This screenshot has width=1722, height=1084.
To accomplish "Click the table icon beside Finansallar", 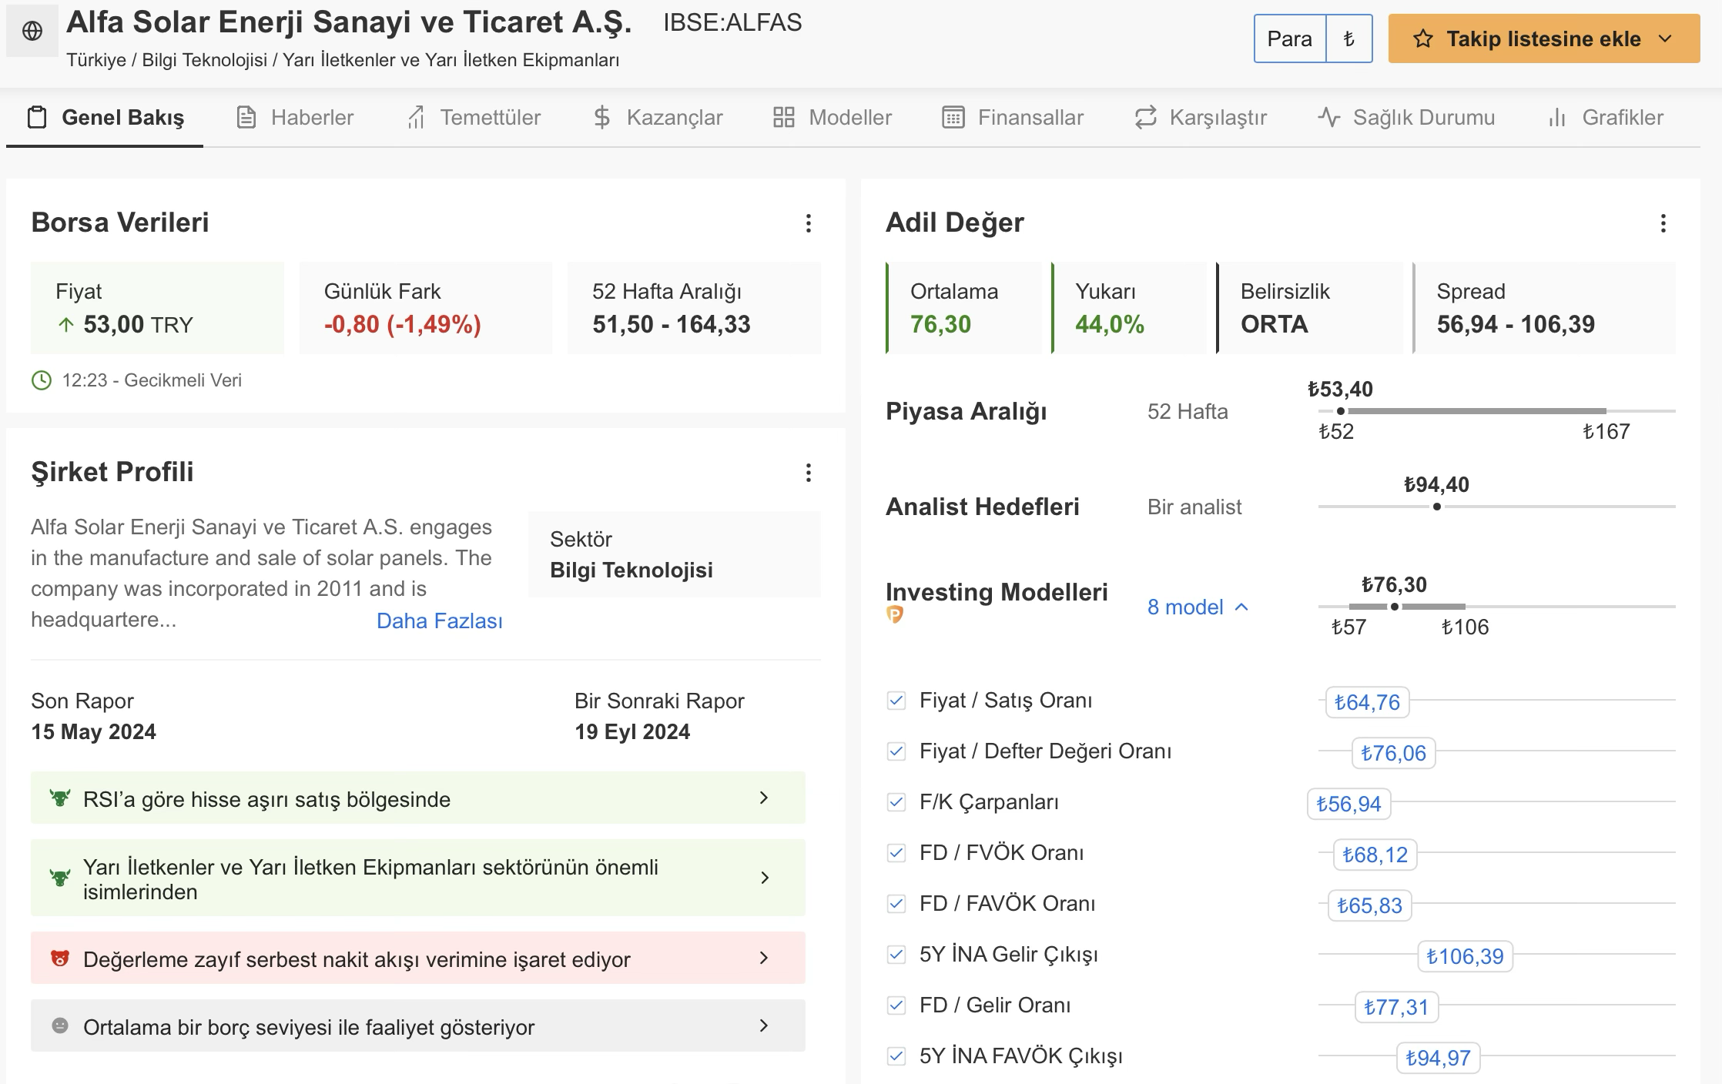I will point(953,117).
